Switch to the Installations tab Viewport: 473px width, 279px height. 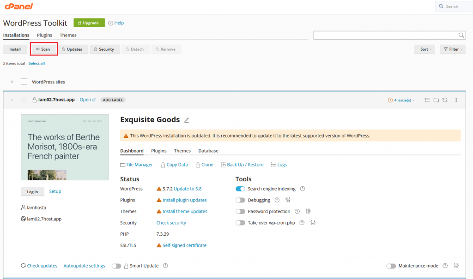[16, 35]
